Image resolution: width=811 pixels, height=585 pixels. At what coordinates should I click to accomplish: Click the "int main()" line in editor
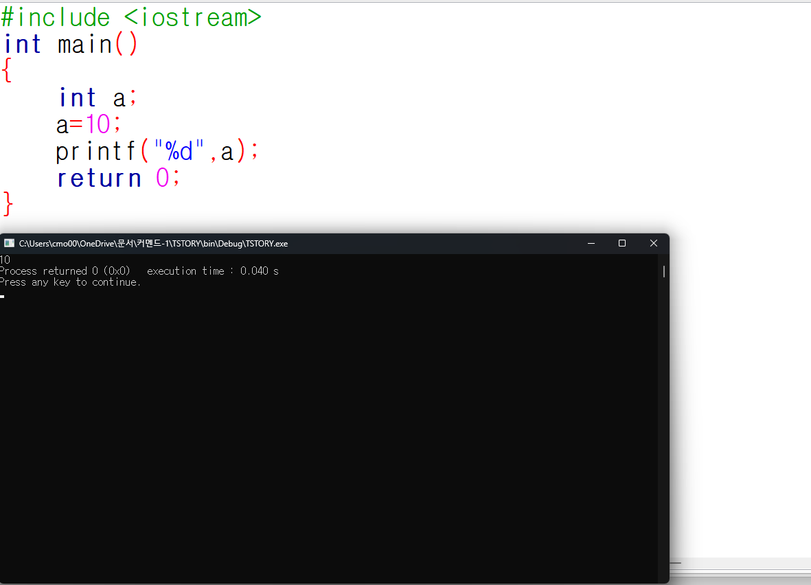point(71,44)
